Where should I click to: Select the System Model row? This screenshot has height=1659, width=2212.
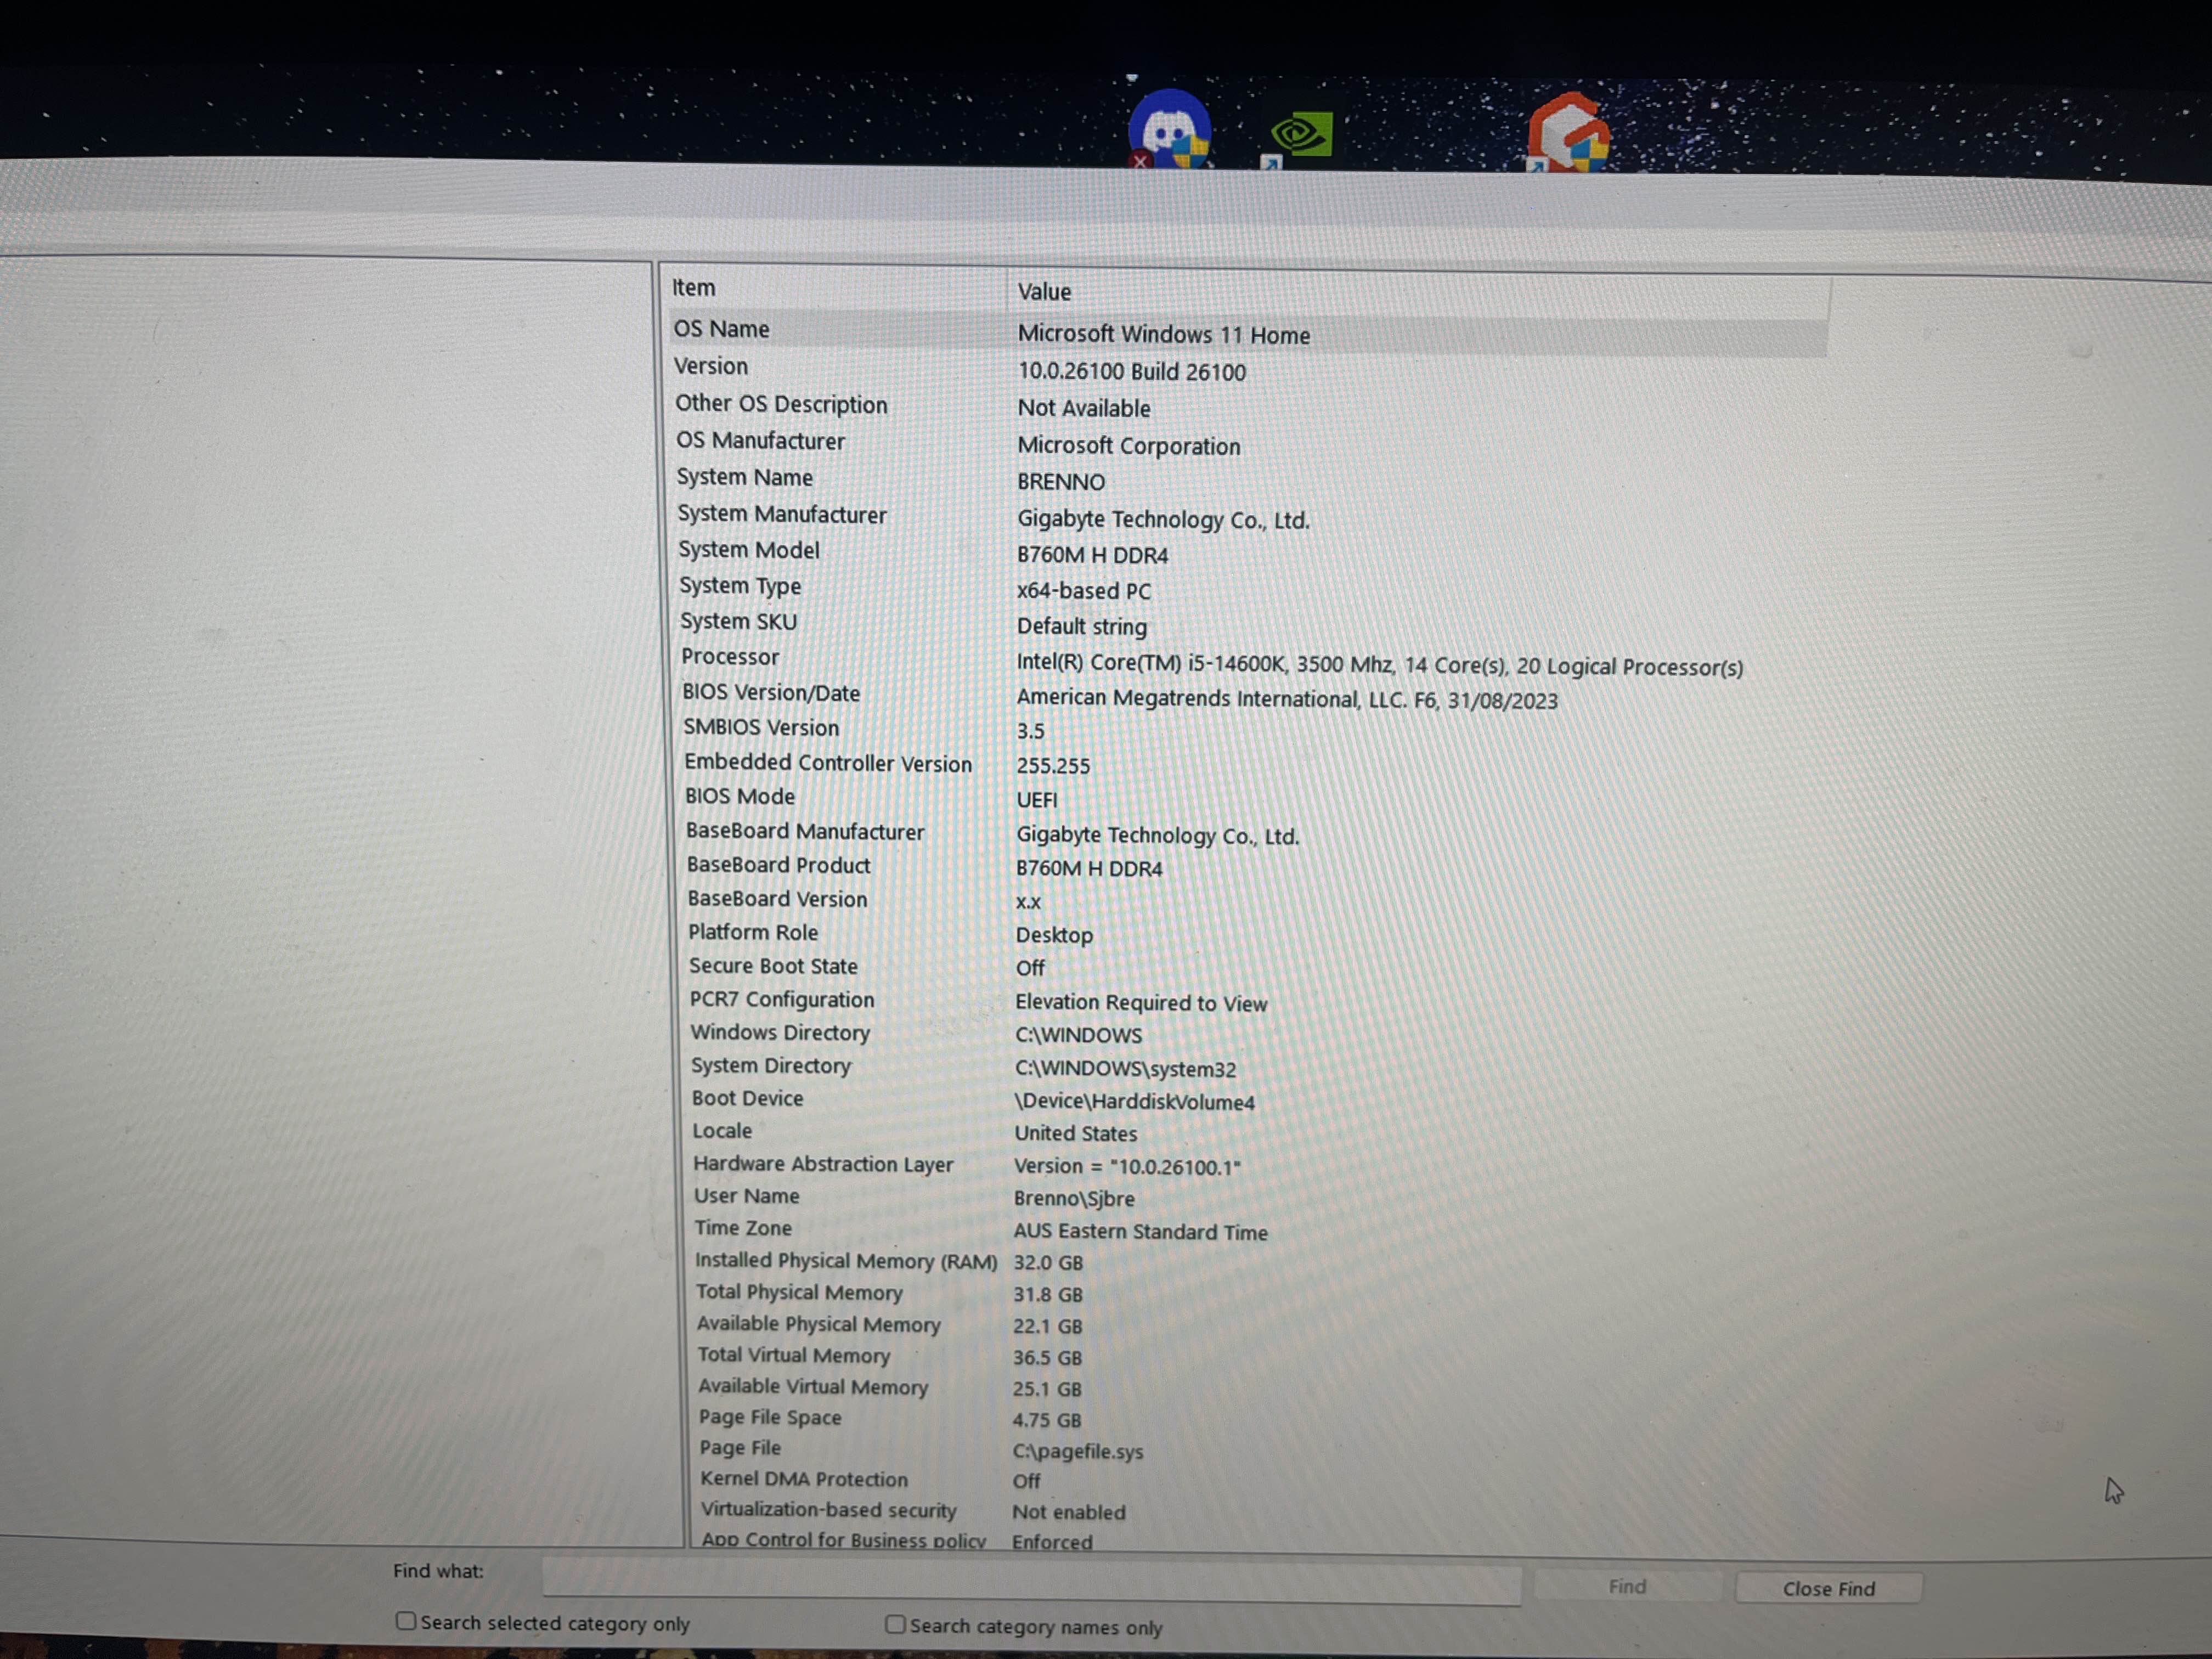(749, 550)
